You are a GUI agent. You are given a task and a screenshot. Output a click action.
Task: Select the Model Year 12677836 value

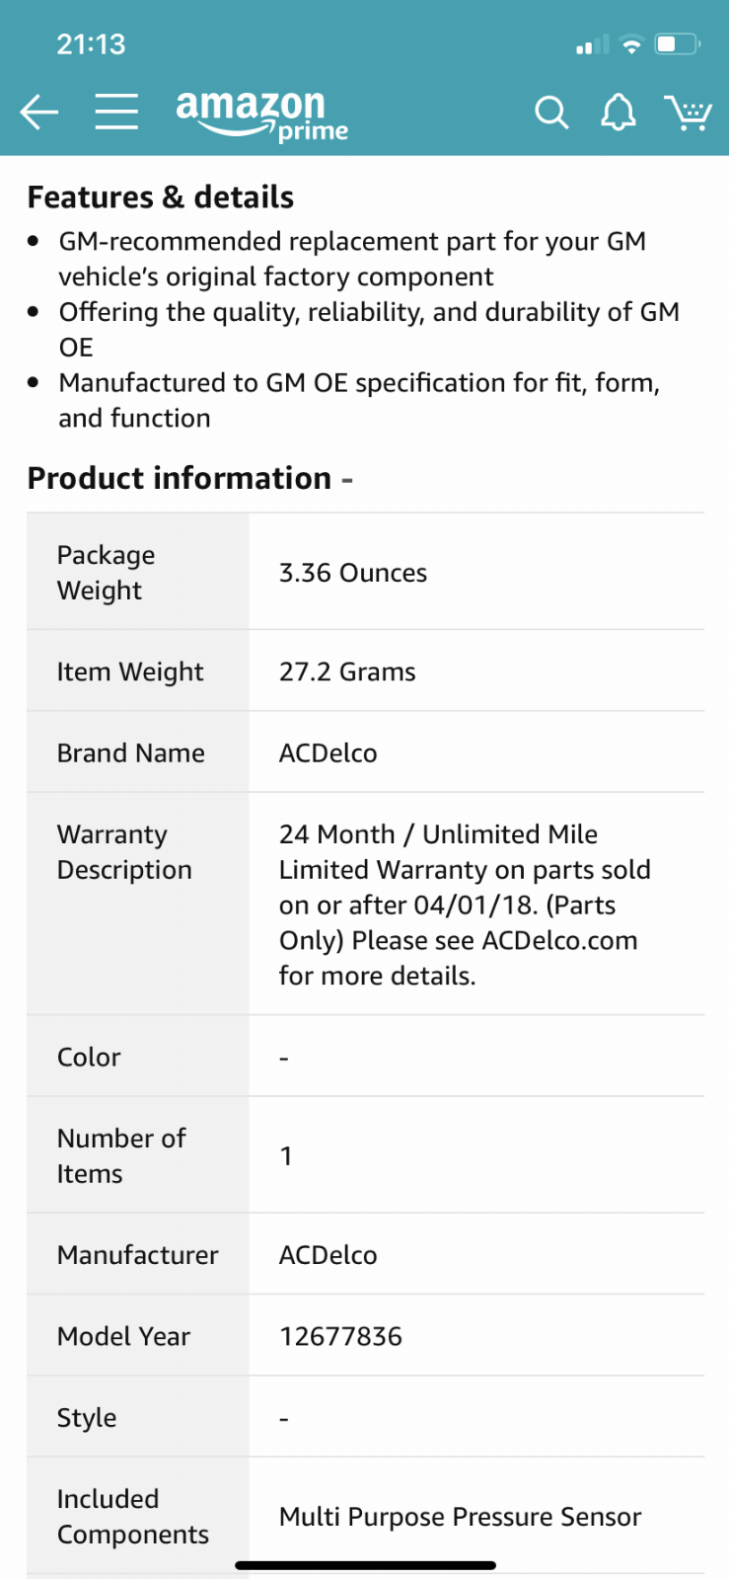(x=340, y=1337)
